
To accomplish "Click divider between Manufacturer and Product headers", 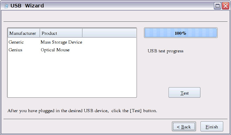I will [x=40, y=33].
